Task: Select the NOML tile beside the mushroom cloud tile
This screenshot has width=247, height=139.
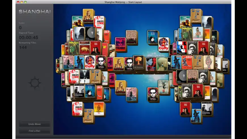Action: pyautogui.click(x=129, y=64)
